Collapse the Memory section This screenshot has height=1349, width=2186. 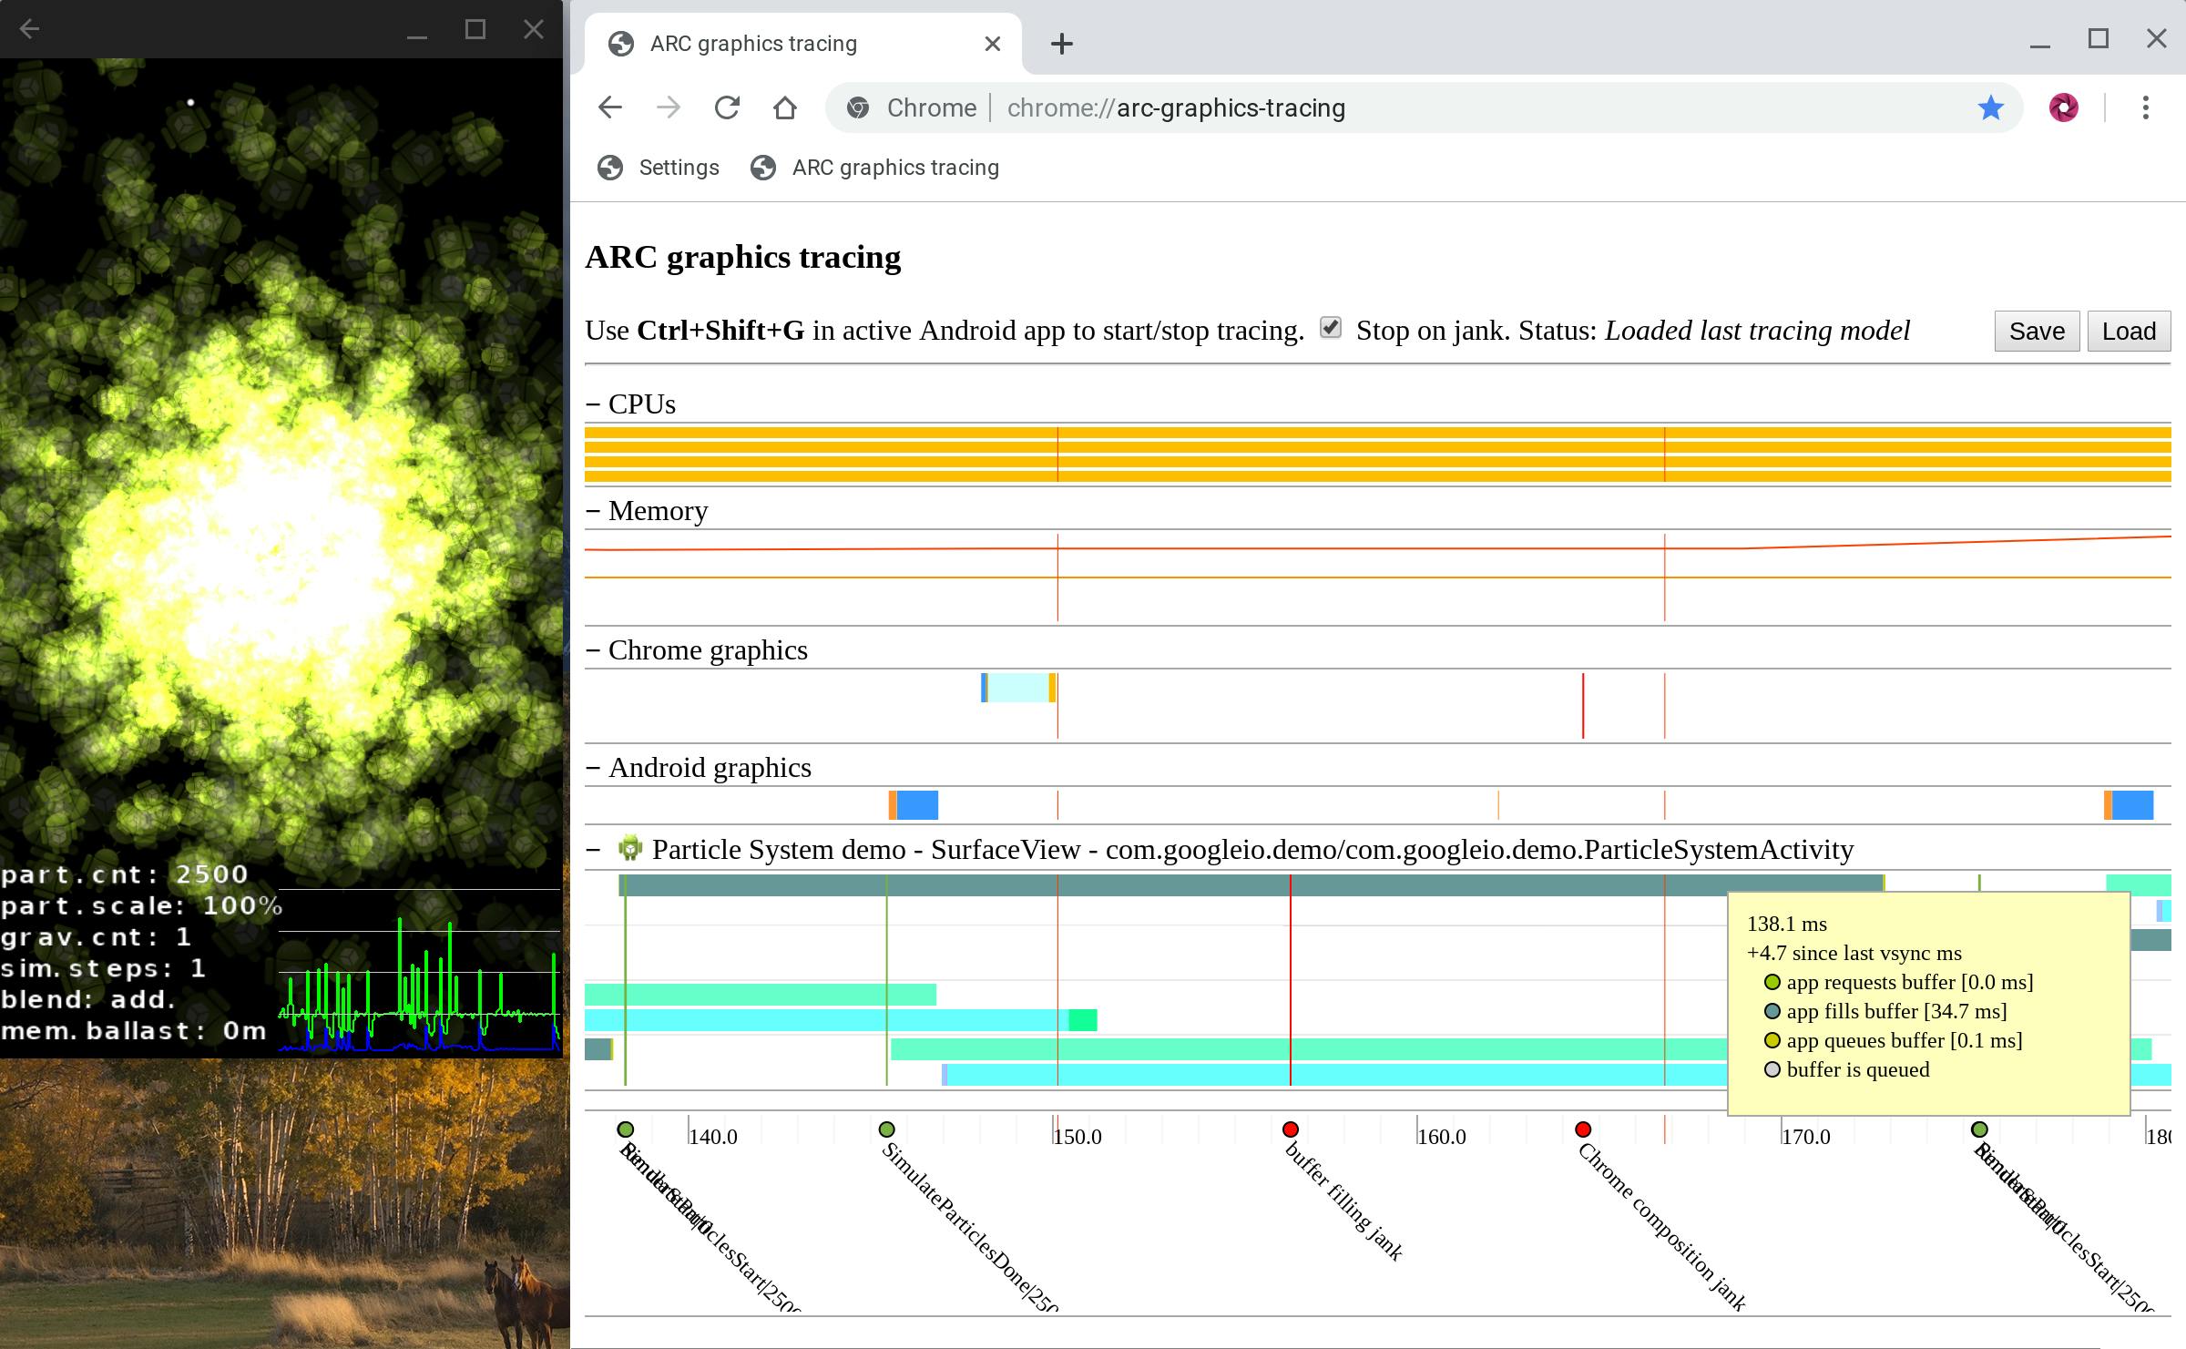[594, 511]
